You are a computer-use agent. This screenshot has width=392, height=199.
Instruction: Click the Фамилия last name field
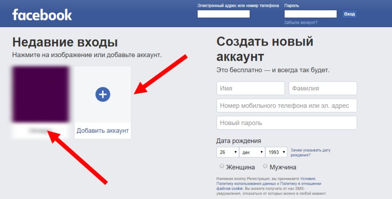[x=323, y=88]
